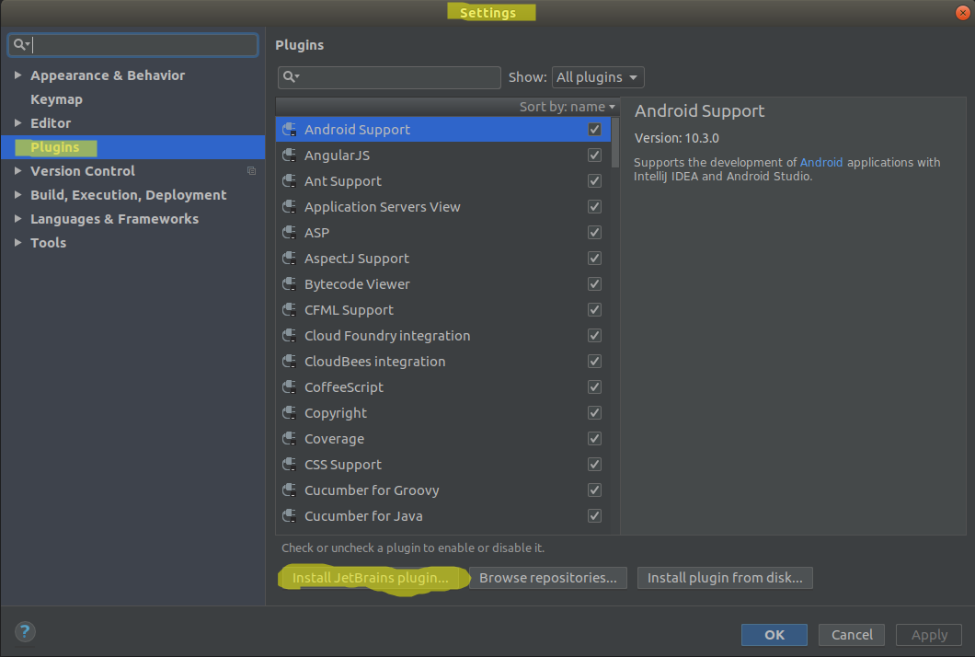
Task: Expand the Appearance & Behavior section arrow
Action: pos(18,75)
